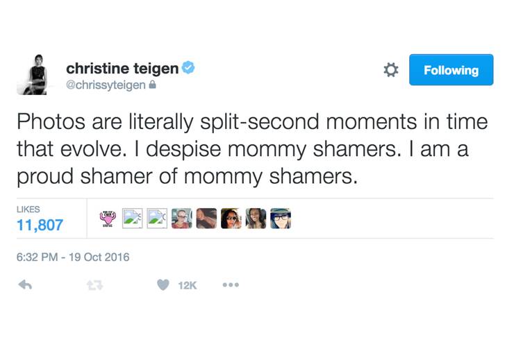Retweet this tweet using the retweet icon
Image resolution: width=514 pixels, height=342 pixels.
click(94, 285)
